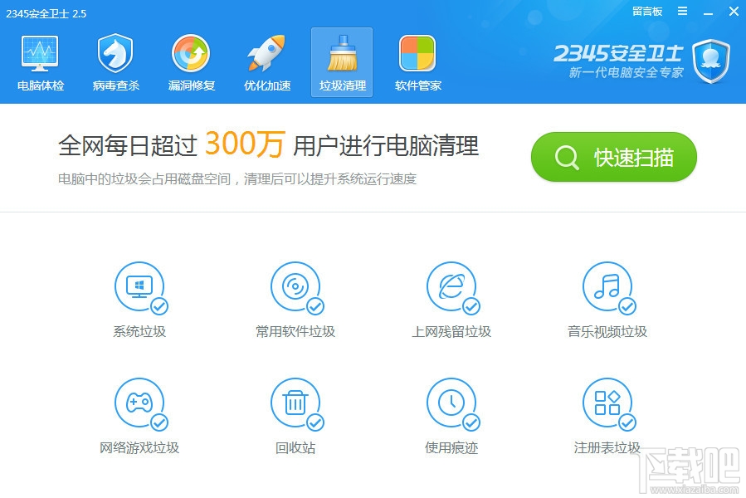The image size is (746, 498).
Task: Switch to the 垃圾清理 cleanup tab
Action: [x=341, y=61]
